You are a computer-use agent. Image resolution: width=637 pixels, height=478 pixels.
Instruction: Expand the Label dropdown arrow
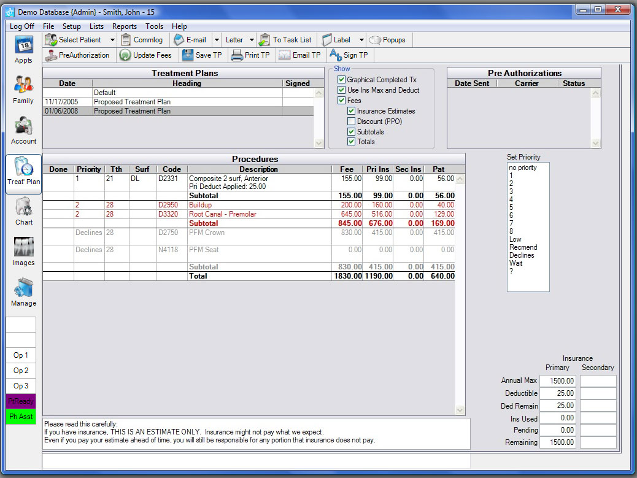[x=361, y=40]
